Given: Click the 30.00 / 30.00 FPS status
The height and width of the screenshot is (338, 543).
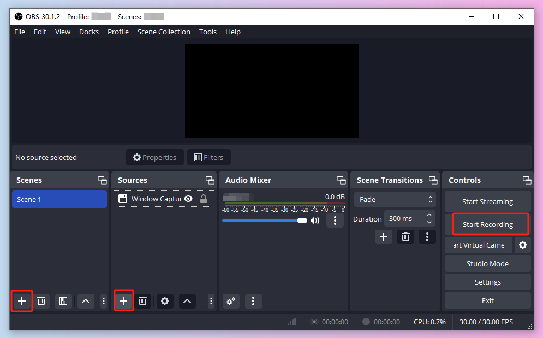Looking at the screenshot, I should [x=486, y=322].
